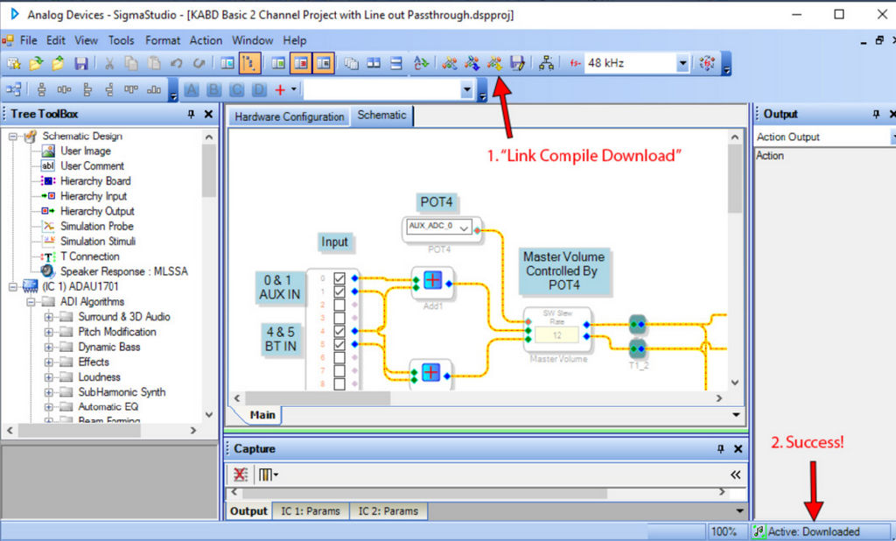
Task: Open the AUX_ADC_0 dropdown in POT4 block
Action: click(x=465, y=228)
